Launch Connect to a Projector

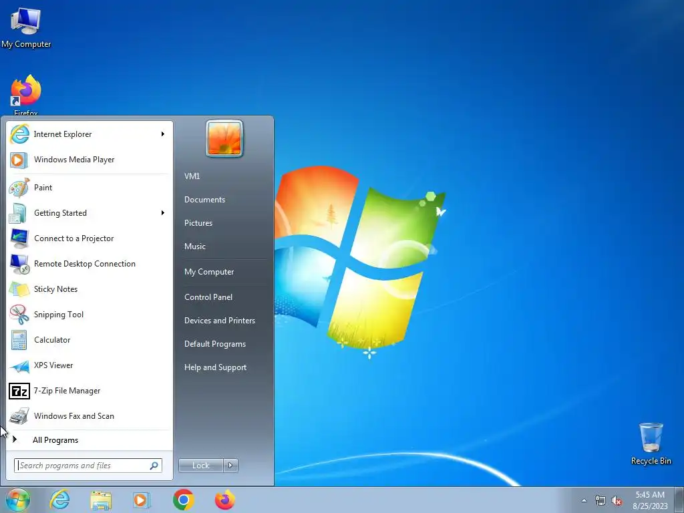click(89, 238)
